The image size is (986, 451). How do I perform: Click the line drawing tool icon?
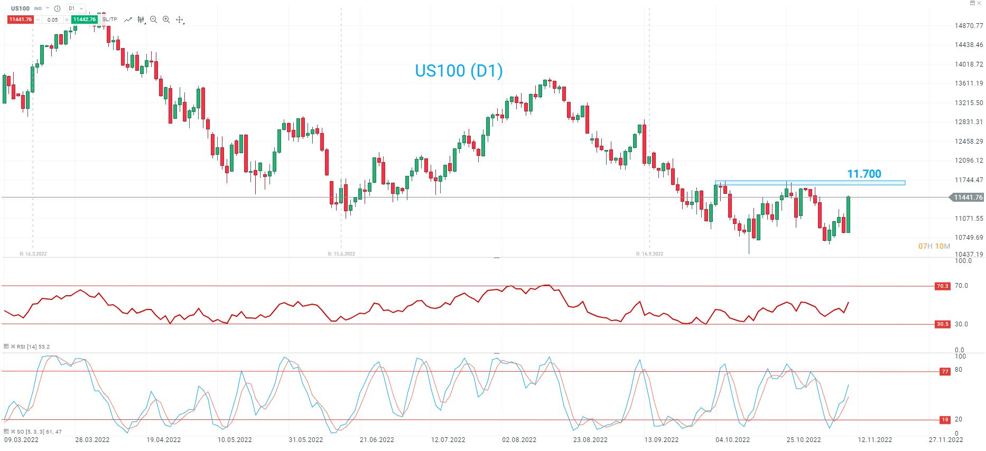point(128,20)
